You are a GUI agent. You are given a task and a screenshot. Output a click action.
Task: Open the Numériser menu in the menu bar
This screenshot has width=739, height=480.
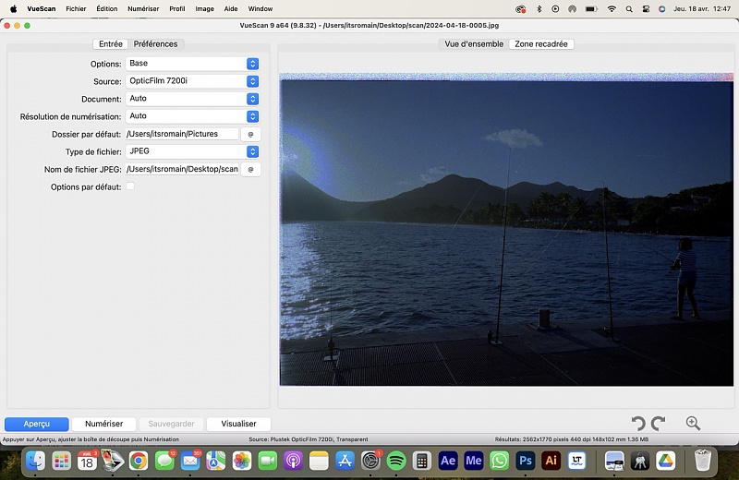143,8
